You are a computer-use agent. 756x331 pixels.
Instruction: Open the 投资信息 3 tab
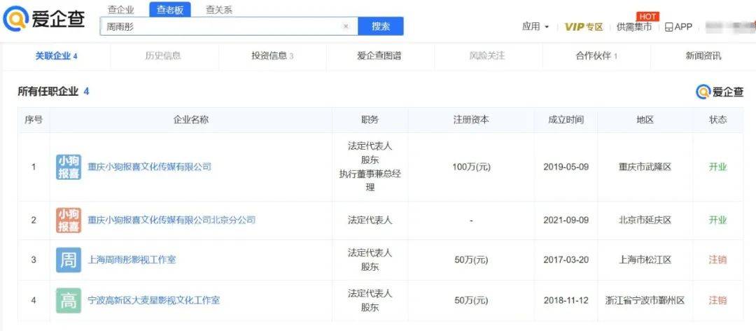272,56
